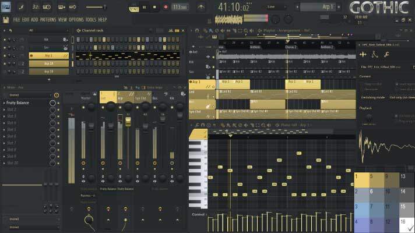Click the FL Studio logo icon
The height and width of the screenshot is (233, 415).
click(6, 7)
